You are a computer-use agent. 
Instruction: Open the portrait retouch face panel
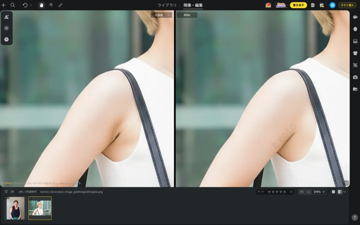[355, 29]
